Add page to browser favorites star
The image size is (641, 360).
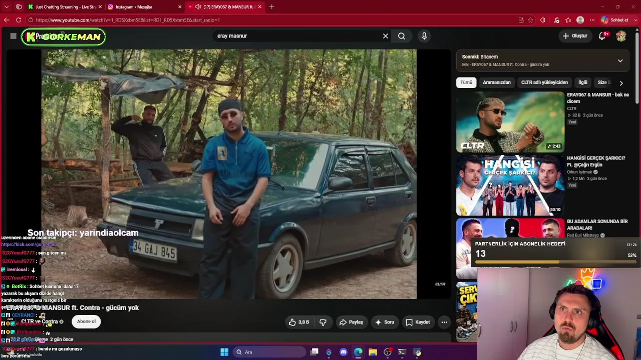(x=530, y=20)
